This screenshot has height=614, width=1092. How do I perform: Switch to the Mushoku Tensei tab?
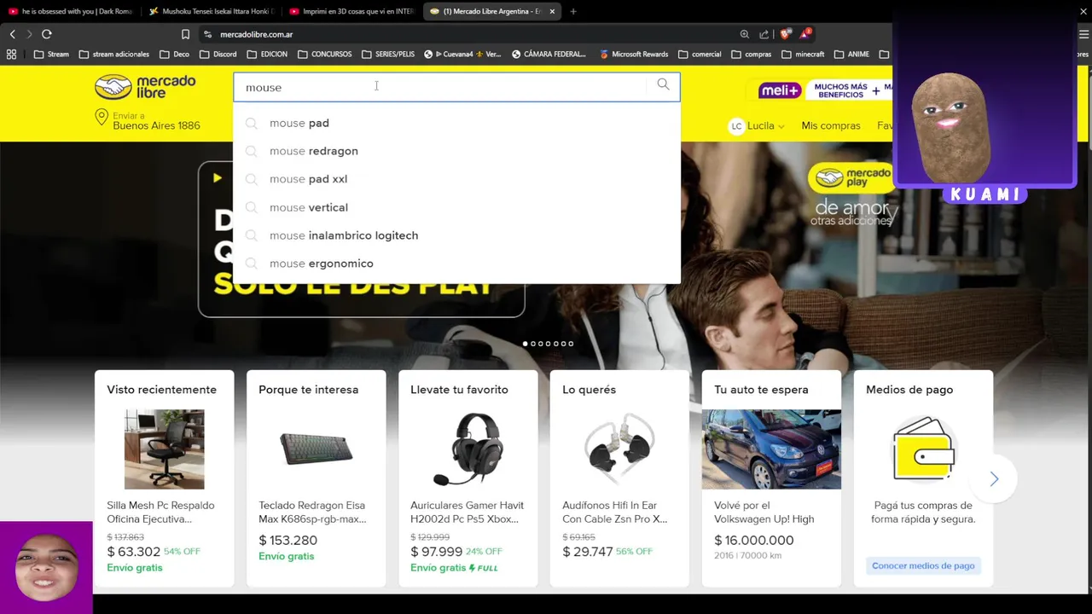(211, 11)
